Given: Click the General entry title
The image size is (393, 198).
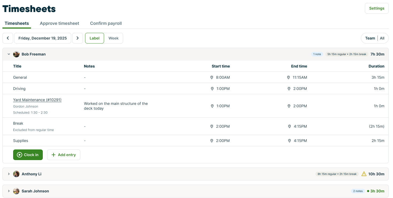Looking at the screenshot, I should click(20, 78).
